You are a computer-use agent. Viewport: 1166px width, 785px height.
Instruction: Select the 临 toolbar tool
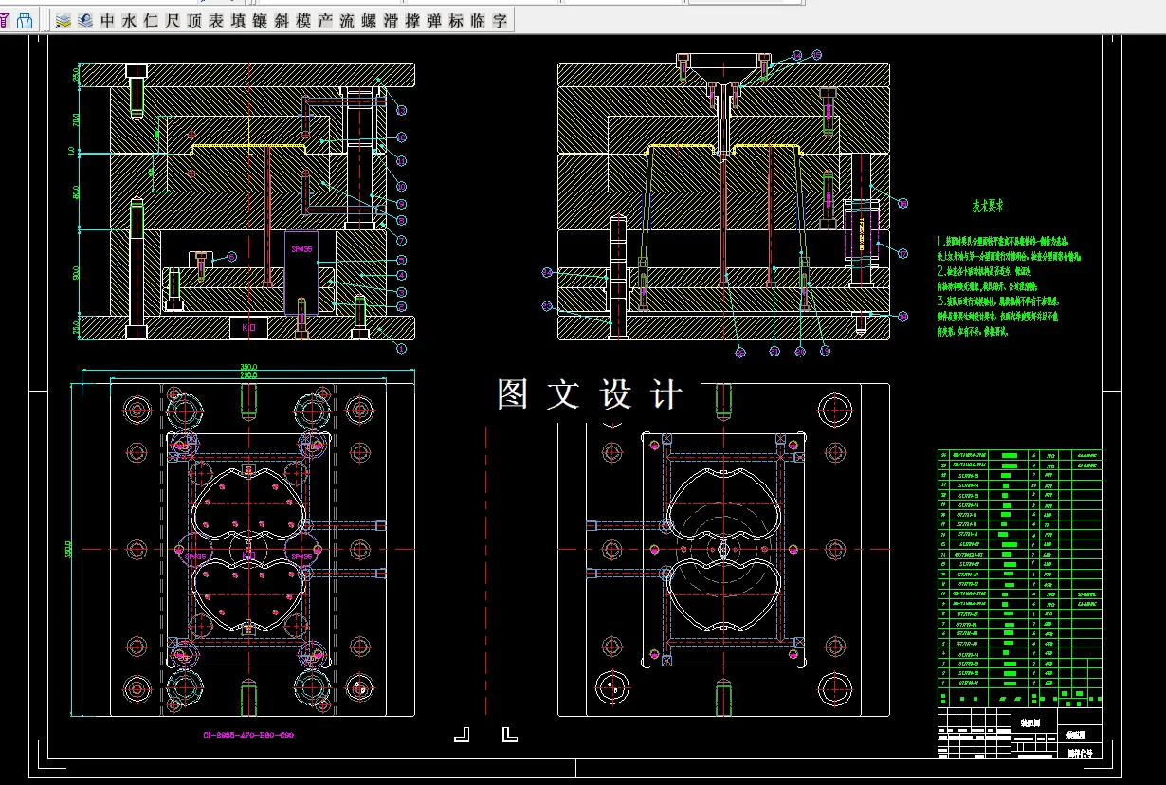pyautogui.click(x=478, y=20)
